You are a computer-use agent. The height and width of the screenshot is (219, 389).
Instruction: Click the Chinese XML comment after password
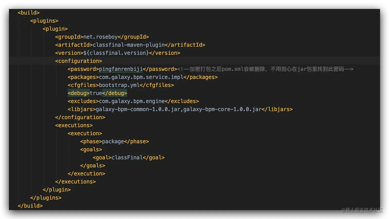pos(265,69)
